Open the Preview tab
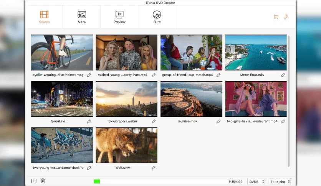Screen dimensions: 321x186 coord(119,17)
